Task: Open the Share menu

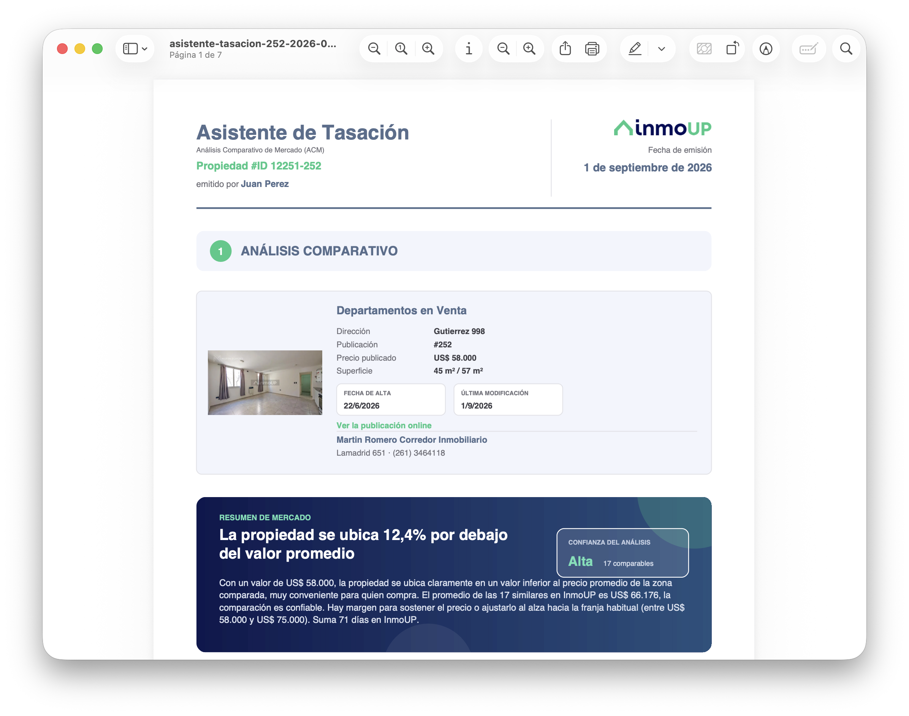Action: (565, 48)
